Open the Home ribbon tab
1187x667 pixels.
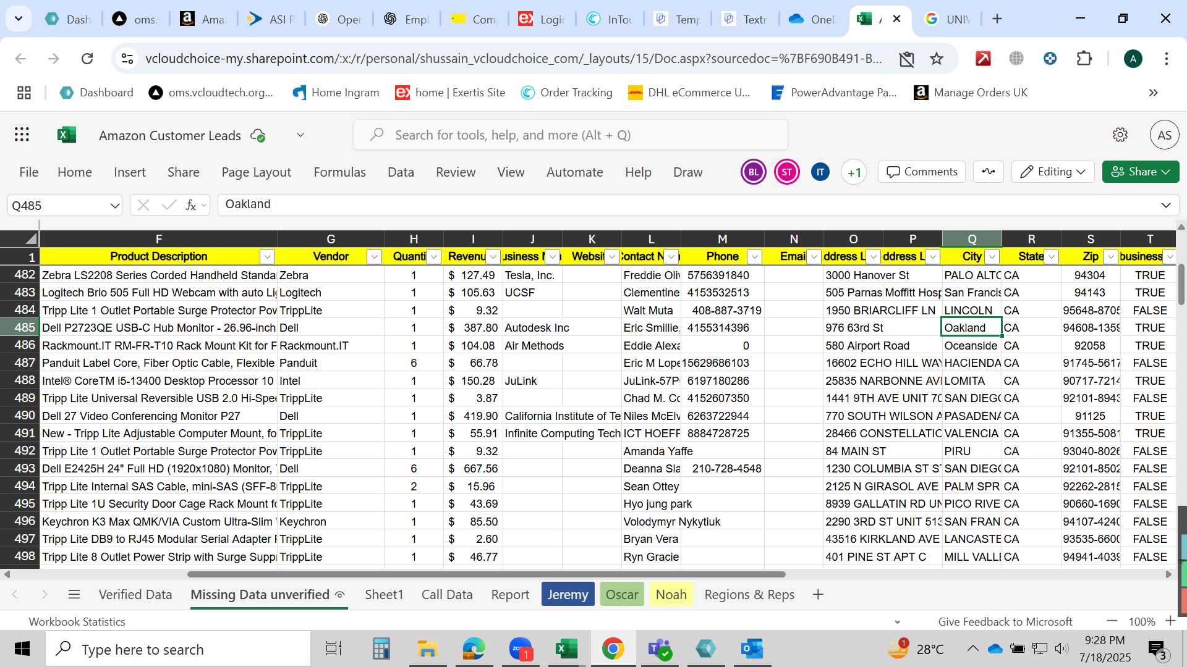point(74,172)
